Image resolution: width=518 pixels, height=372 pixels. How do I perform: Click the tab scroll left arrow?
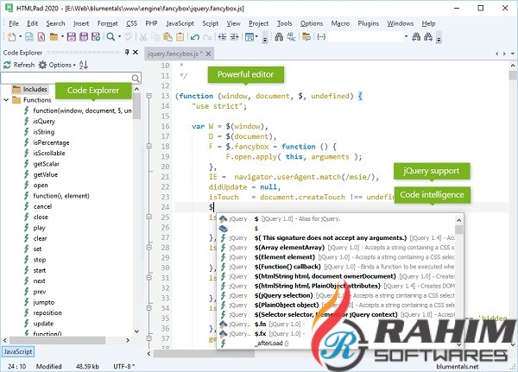[496, 54]
